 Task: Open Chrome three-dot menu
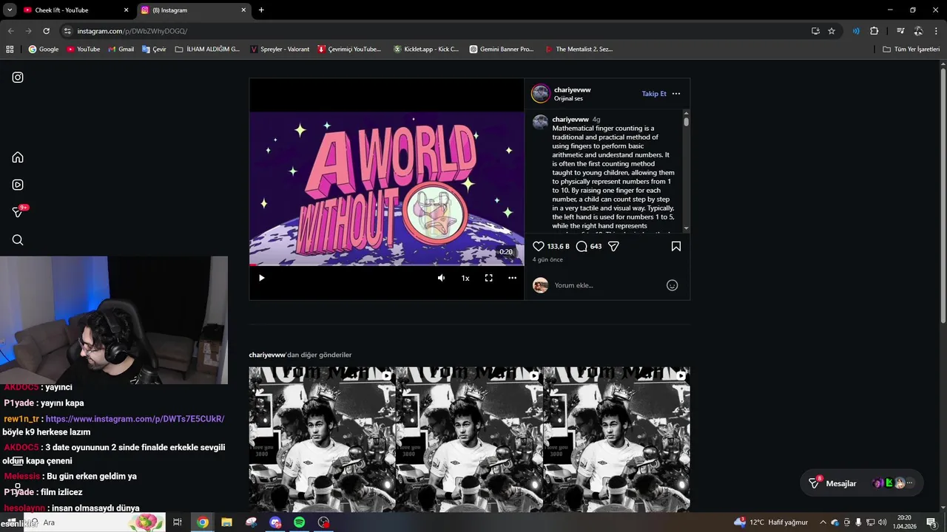coord(937,31)
